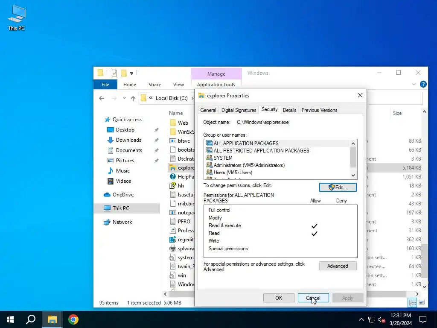Launch Google Chrome from taskbar
Screen dimensions: 437x328
click(73, 319)
